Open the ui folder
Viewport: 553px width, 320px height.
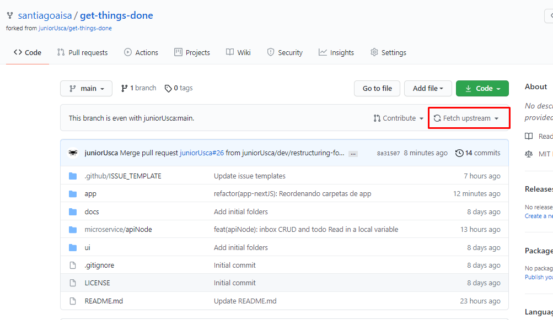click(x=88, y=248)
